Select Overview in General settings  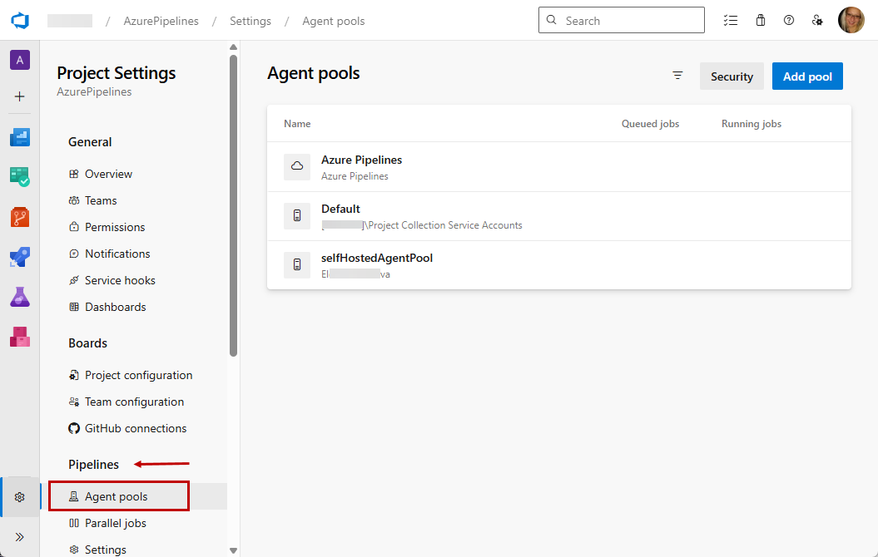pyautogui.click(x=108, y=174)
